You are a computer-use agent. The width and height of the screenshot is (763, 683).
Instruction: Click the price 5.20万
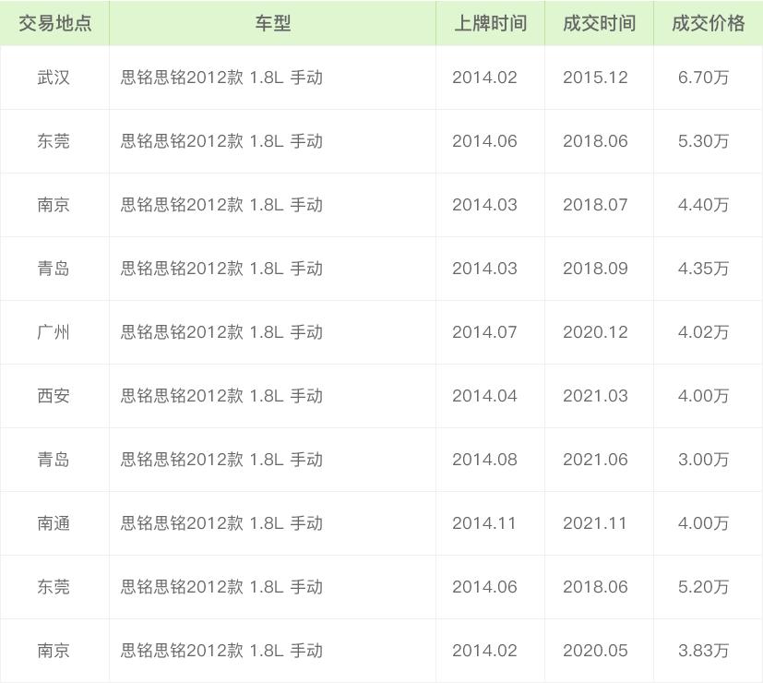703,587
